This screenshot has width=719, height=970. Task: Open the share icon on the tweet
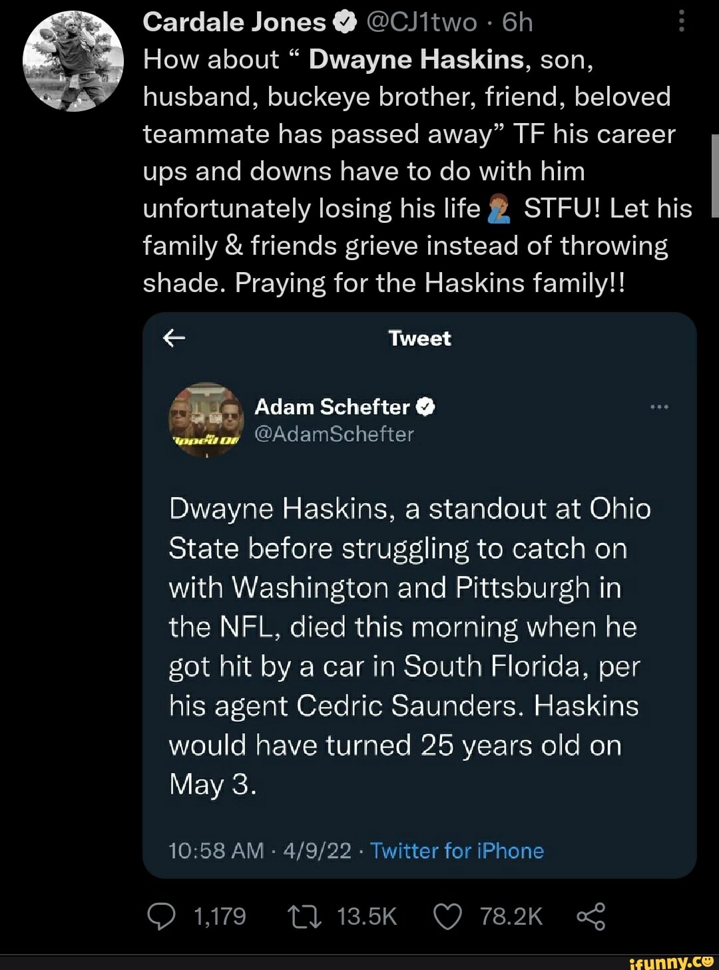pyautogui.click(x=591, y=916)
